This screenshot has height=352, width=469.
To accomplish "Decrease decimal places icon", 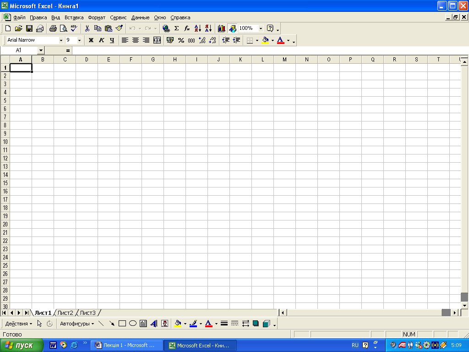I will point(213,40).
